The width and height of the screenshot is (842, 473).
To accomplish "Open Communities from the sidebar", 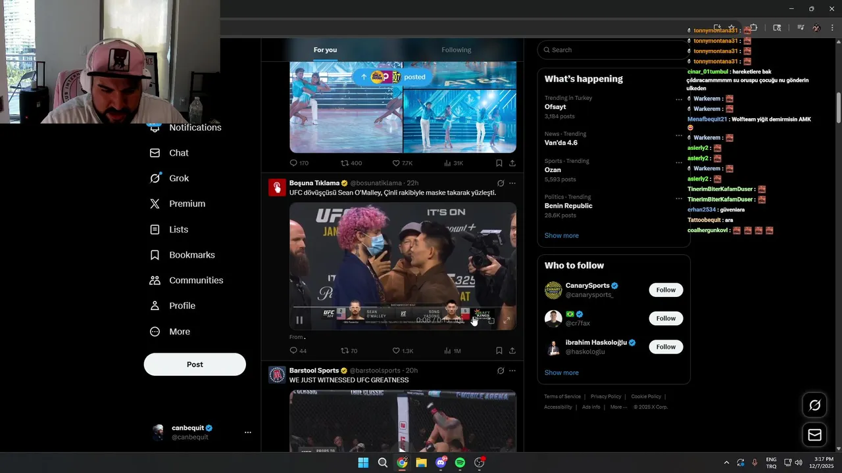I will pyautogui.click(x=187, y=281).
